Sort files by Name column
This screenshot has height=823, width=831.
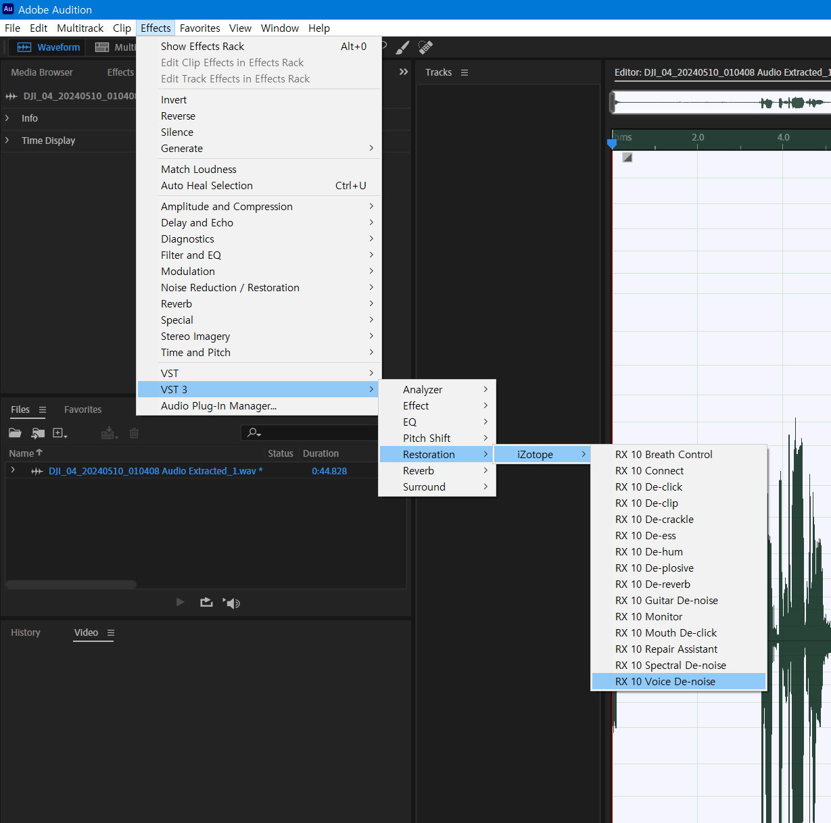tap(25, 453)
